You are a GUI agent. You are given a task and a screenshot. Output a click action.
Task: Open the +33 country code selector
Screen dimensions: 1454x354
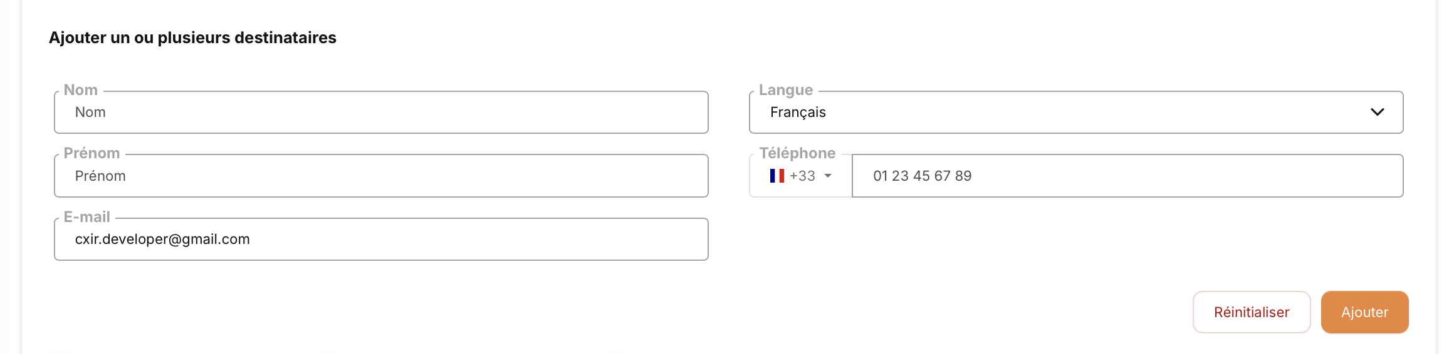[801, 176]
